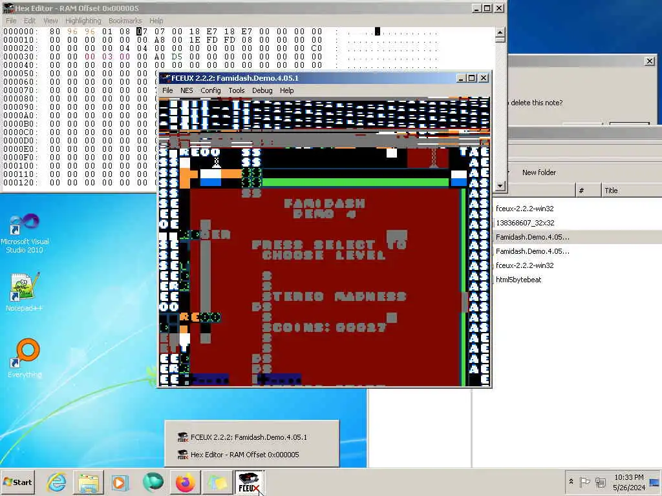Open the green globe taskbar icon
Image resolution: width=662 pixels, height=496 pixels.
153,482
